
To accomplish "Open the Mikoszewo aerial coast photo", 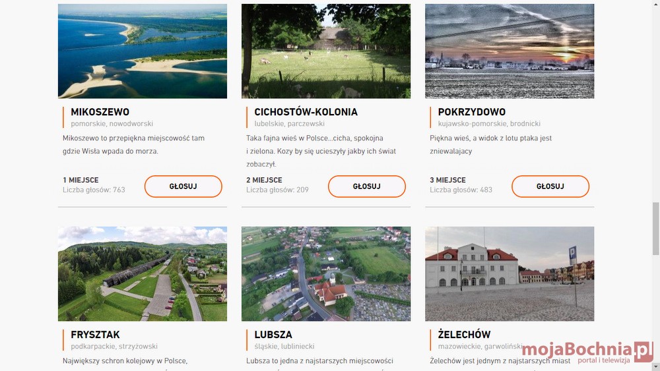I will click(x=143, y=51).
